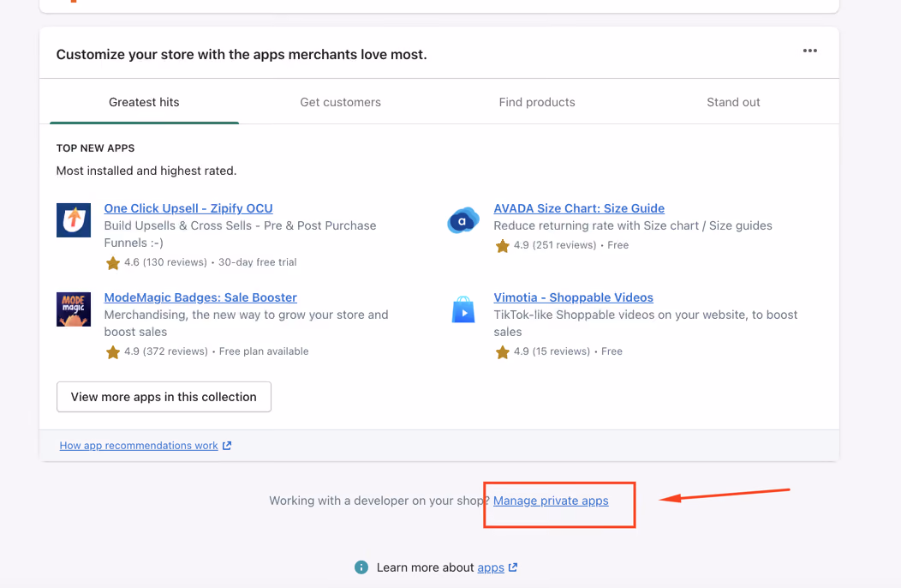Click external link icon after apps link
The width and height of the screenshot is (901, 588).
tap(512, 567)
